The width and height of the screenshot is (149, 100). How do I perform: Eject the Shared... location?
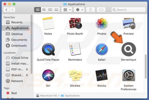(27, 75)
